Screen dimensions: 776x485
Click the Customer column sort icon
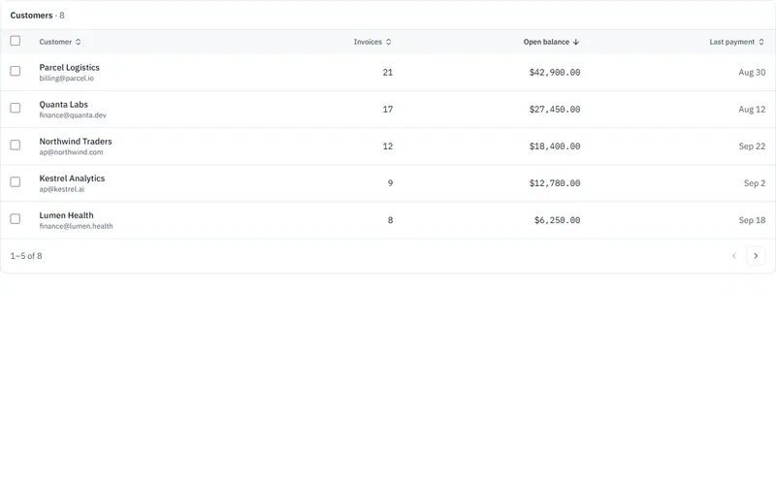[x=79, y=42]
